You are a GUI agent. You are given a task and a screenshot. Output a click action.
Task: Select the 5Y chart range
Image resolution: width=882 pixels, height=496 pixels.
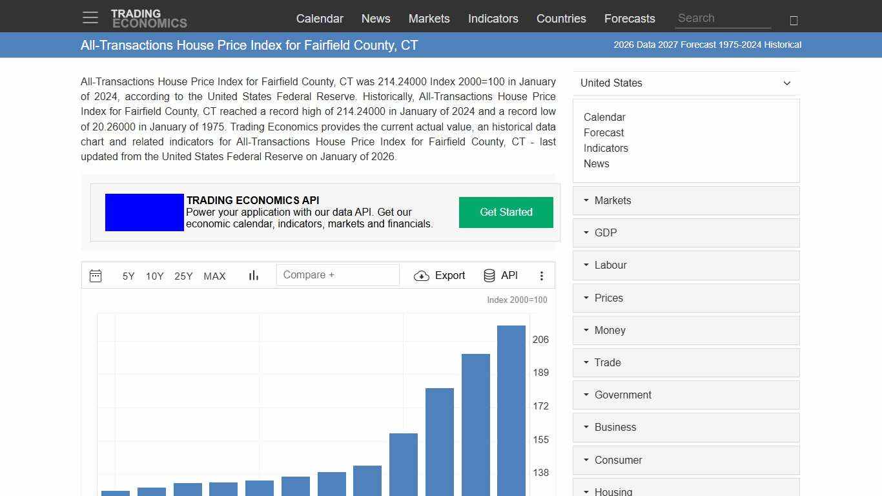coord(128,276)
